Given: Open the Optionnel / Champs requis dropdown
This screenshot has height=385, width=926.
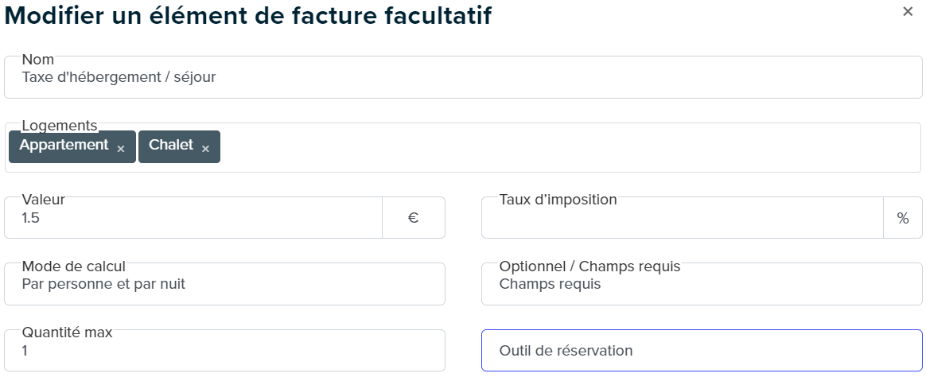Looking at the screenshot, I should (702, 284).
